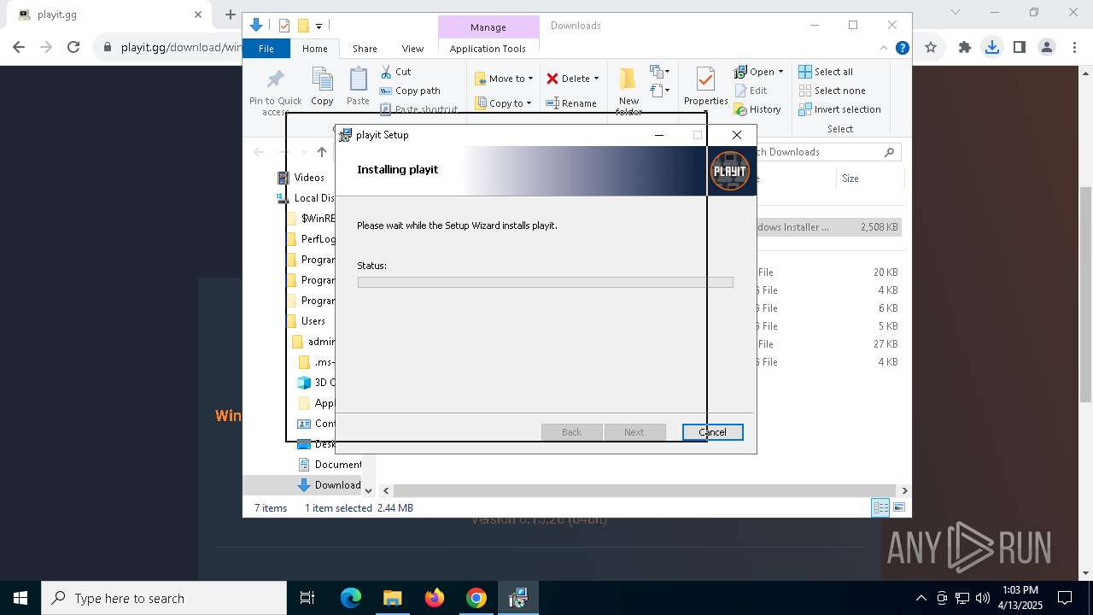Click Select all
The image size is (1093, 615).
pyautogui.click(x=826, y=72)
